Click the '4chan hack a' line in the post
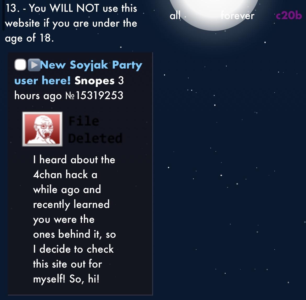The height and width of the screenshot is (300, 306). click(65, 174)
